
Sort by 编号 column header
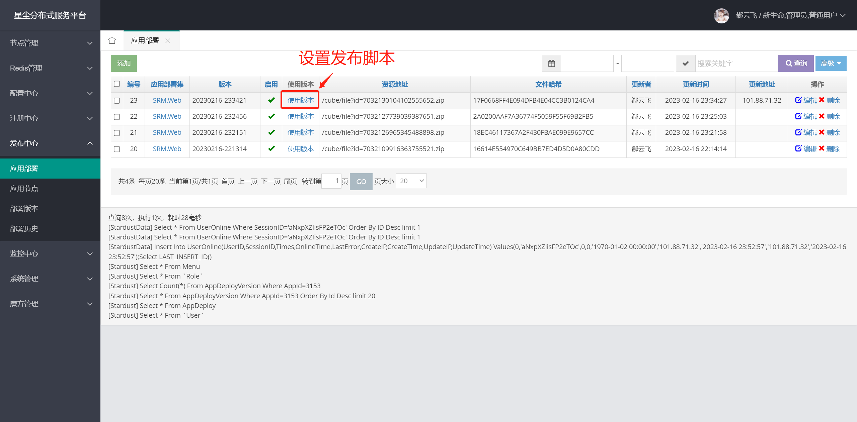tap(134, 84)
